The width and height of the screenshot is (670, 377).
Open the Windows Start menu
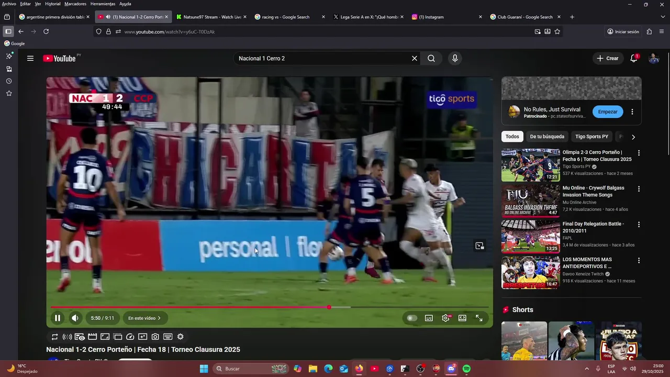click(x=204, y=369)
